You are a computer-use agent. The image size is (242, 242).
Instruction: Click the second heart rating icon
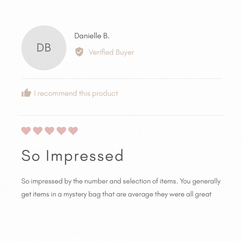coord(38,131)
